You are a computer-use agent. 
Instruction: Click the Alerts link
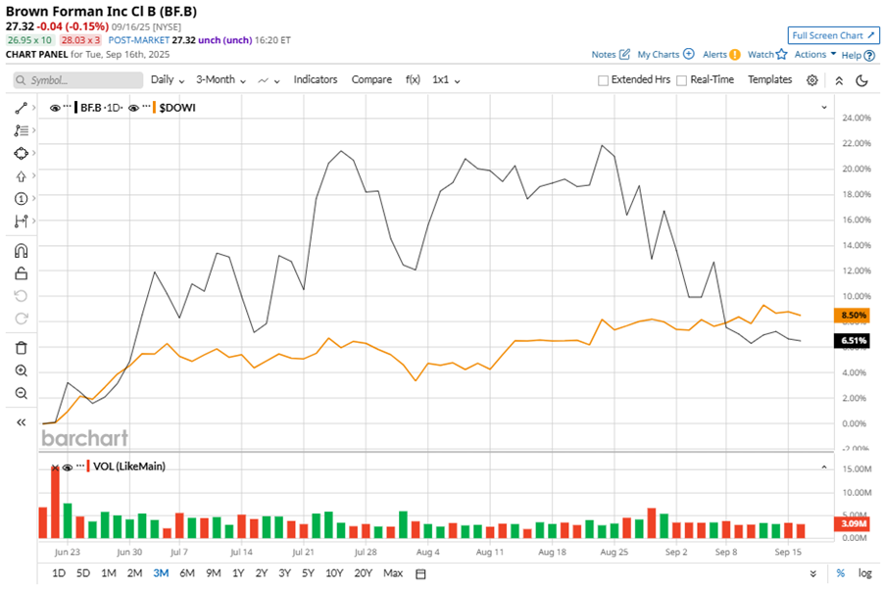tap(714, 55)
